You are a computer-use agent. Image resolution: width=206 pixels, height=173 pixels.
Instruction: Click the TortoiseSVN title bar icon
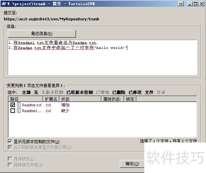coord(4,4)
